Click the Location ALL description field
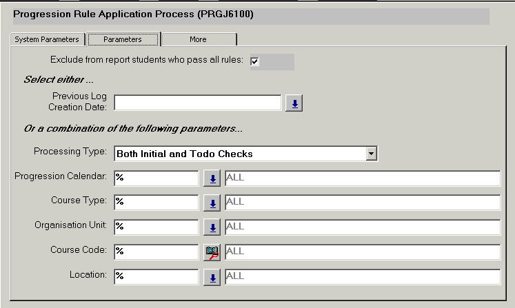This screenshot has height=308, width=515. coord(362,276)
